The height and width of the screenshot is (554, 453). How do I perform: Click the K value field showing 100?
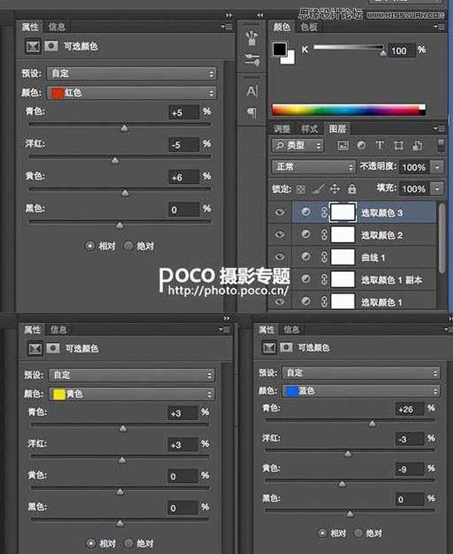pos(402,51)
